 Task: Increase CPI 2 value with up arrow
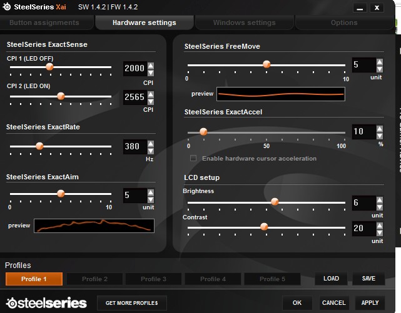pyautogui.click(x=151, y=94)
